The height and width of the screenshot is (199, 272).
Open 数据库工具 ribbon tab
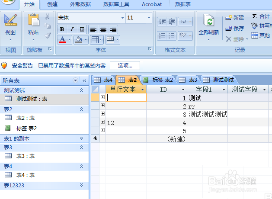pyautogui.click(x=116, y=4)
